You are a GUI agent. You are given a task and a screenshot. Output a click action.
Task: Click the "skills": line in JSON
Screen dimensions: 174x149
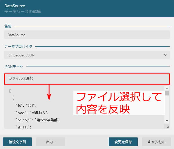(23, 127)
